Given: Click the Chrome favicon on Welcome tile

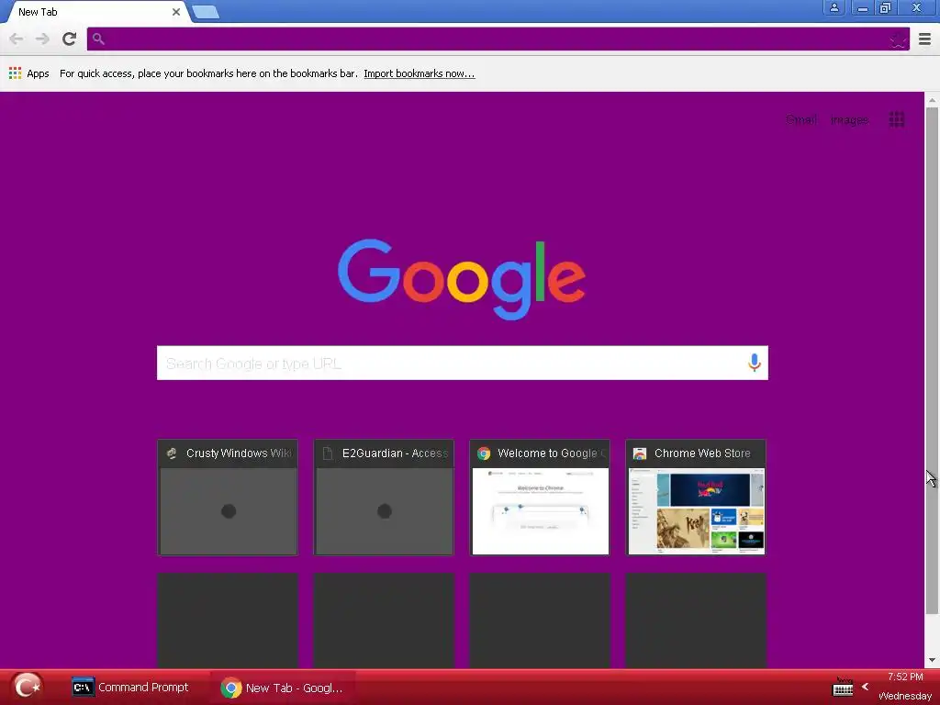Looking at the screenshot, I should (484, 453).
